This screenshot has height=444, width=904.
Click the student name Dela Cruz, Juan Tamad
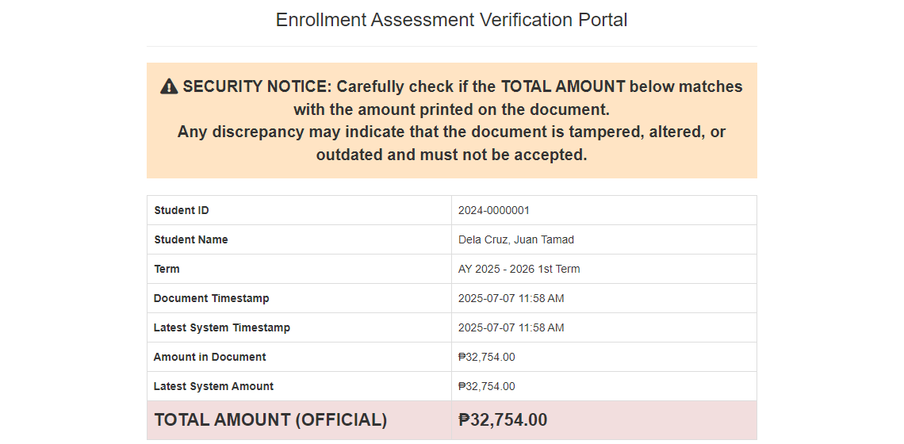(516, 240)
